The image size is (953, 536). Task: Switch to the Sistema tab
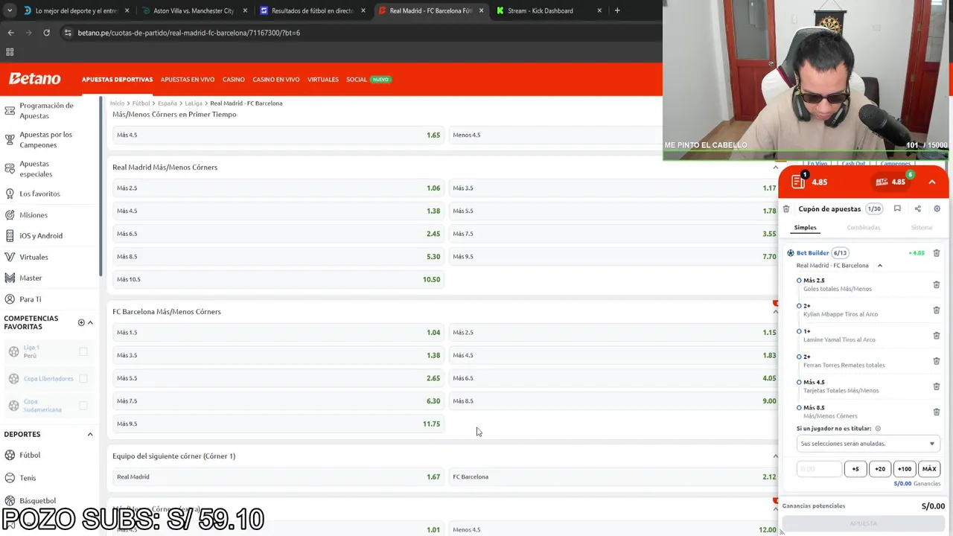click(x=921, y=228)
